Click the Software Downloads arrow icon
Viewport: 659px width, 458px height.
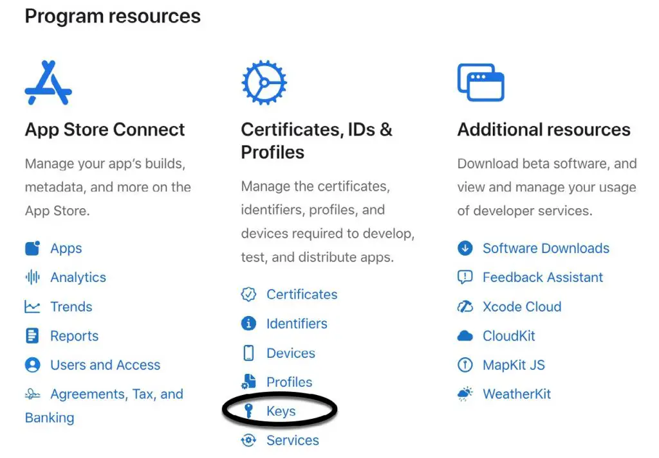tap(465, 249)
